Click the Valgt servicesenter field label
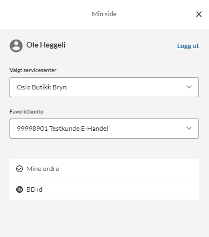 33,70
